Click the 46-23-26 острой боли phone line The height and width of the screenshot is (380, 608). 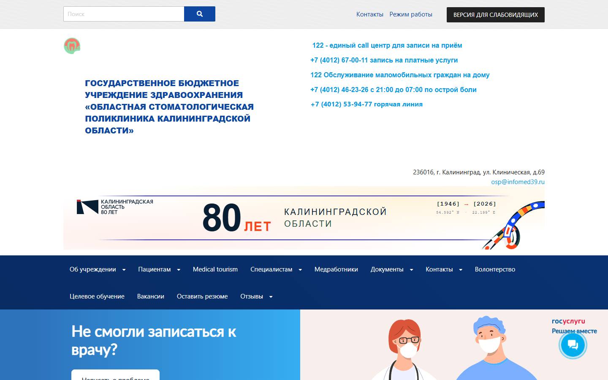394,90
